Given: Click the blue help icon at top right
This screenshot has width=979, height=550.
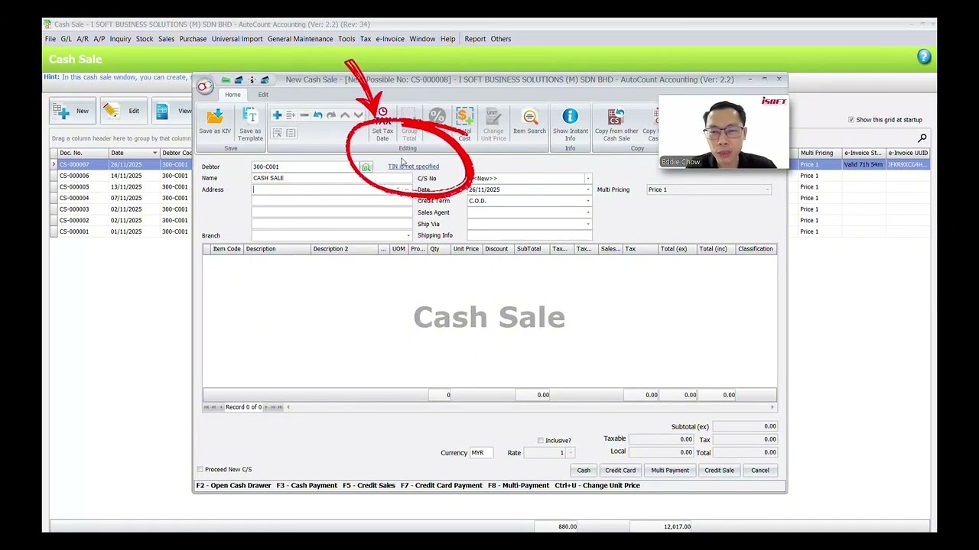Looking at the screenshot, I should click(924, 57).
